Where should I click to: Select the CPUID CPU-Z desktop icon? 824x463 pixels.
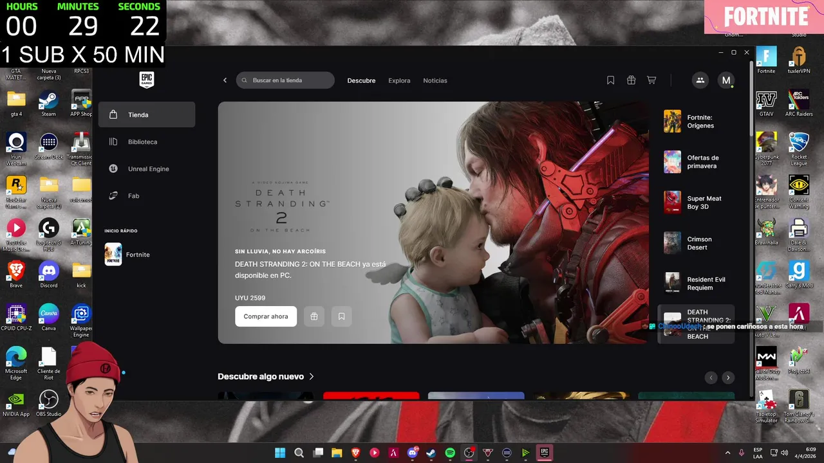[x=16, y=318]
